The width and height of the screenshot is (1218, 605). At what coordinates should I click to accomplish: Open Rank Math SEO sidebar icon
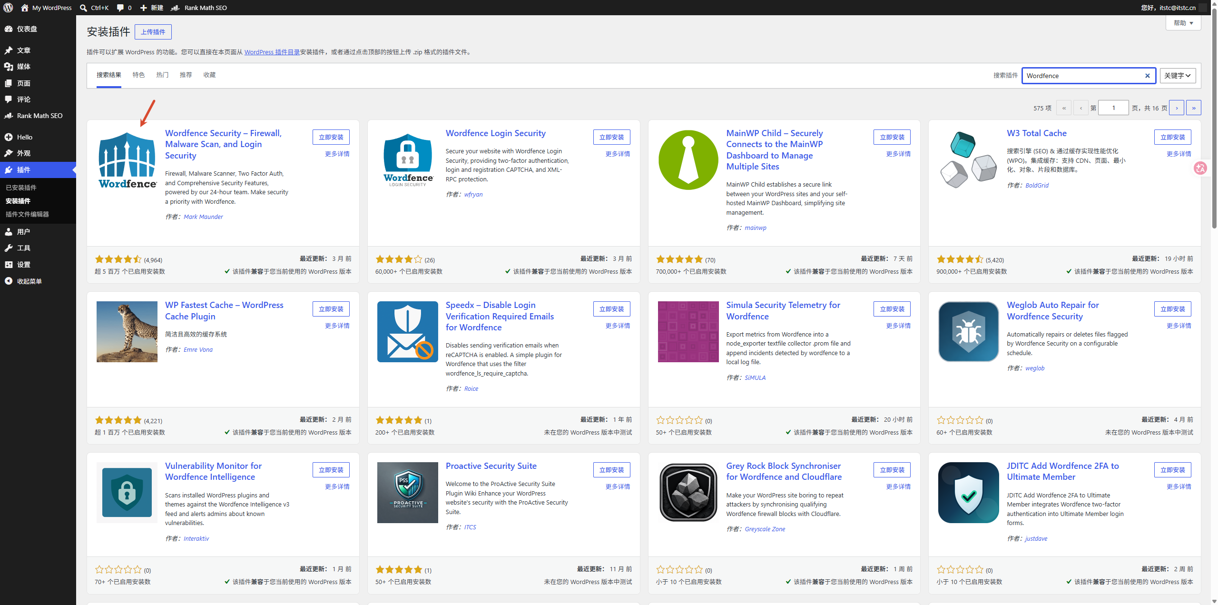[x=9, y=116]
